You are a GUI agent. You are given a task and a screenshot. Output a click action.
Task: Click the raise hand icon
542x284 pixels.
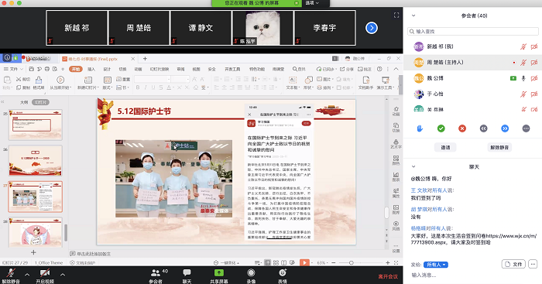point(420,128)
